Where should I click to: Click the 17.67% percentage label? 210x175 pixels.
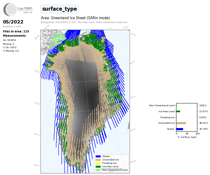204,111
